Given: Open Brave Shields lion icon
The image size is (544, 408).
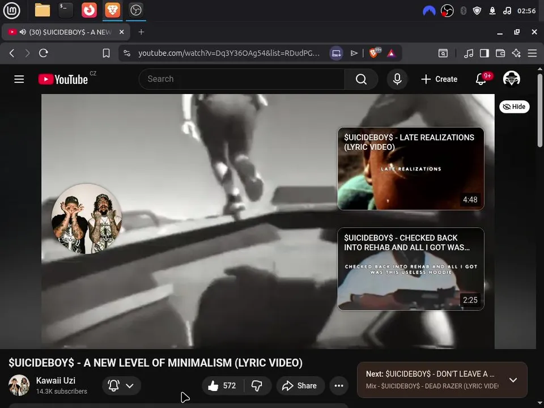Looking at the screenshot, I should click(x=375, y=53).
